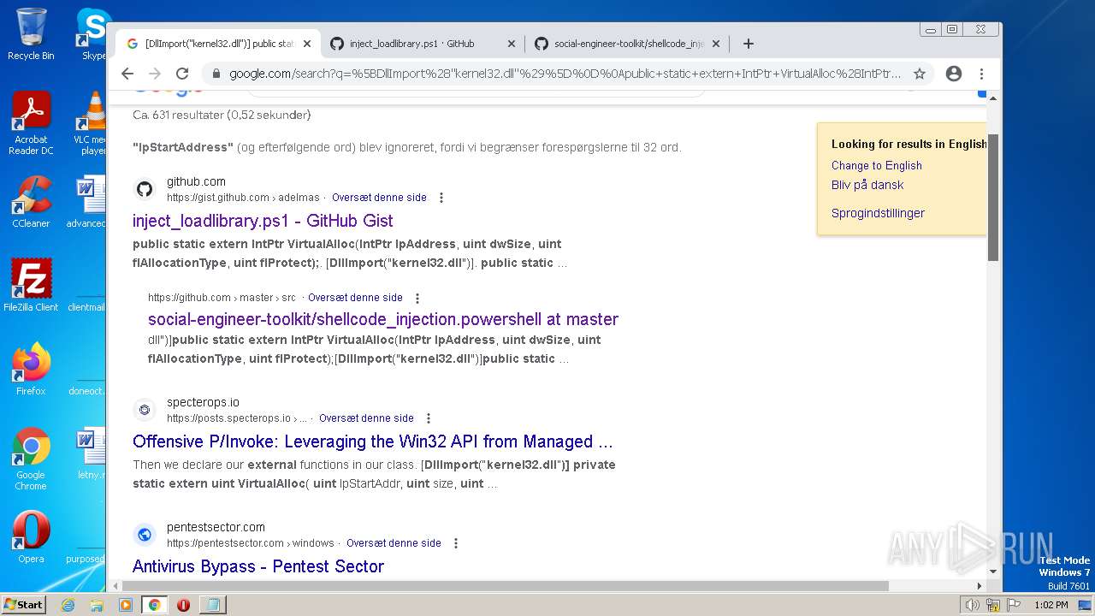Viewport: 1095px width, 616px height.
Task: Click the GitHub favicon beside github.com
Action: point(145,189)
